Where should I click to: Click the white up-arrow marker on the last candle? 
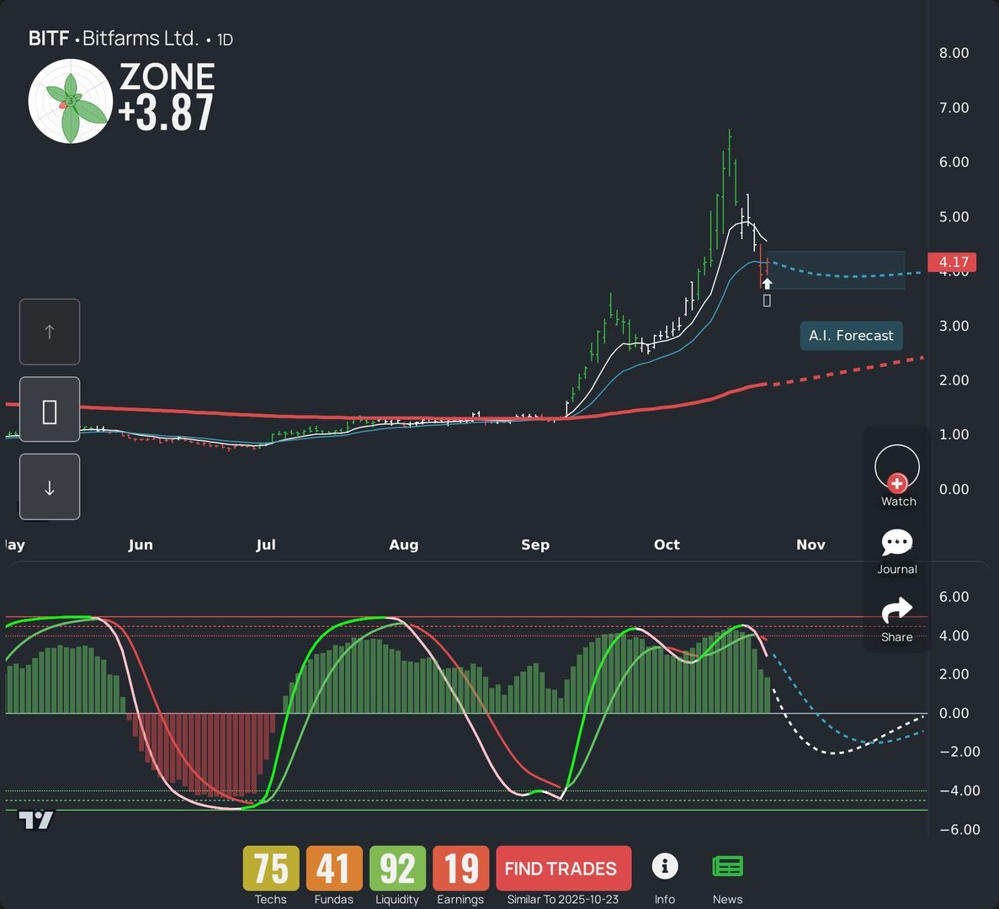(767, 284)
